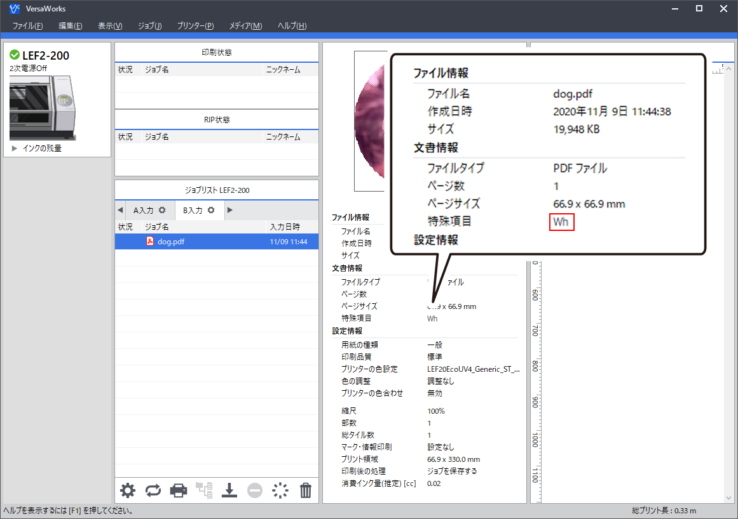This screenshot has width=738, height=519.
Task: Open B入力 queue settings gear
Action: pos(211,210)
